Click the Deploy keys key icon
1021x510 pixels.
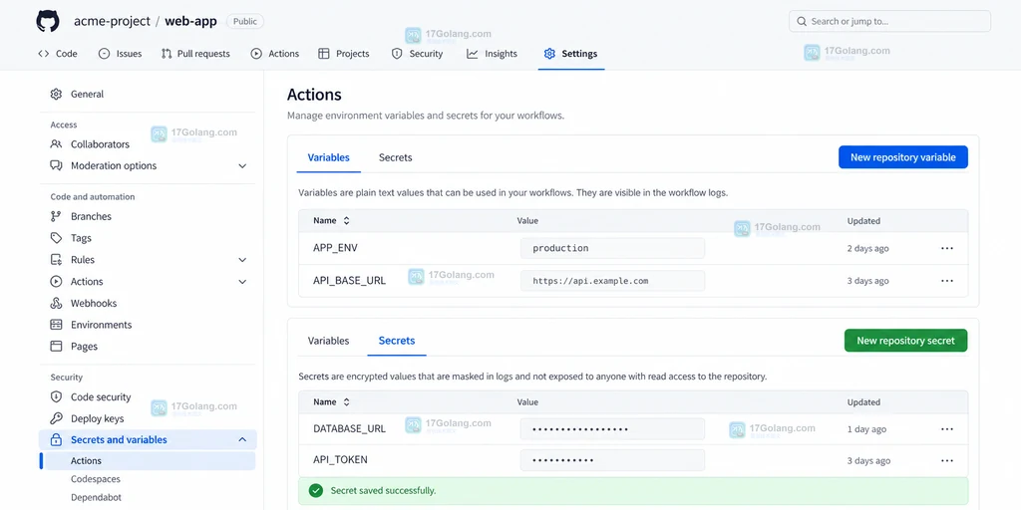point(56,418)
